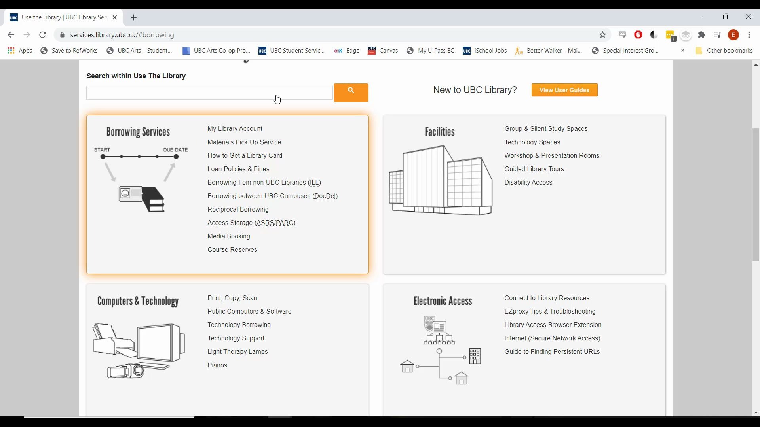Open the My U-Pass BC bookmark
The image size is (760, 427).
[x=430, y=51]
